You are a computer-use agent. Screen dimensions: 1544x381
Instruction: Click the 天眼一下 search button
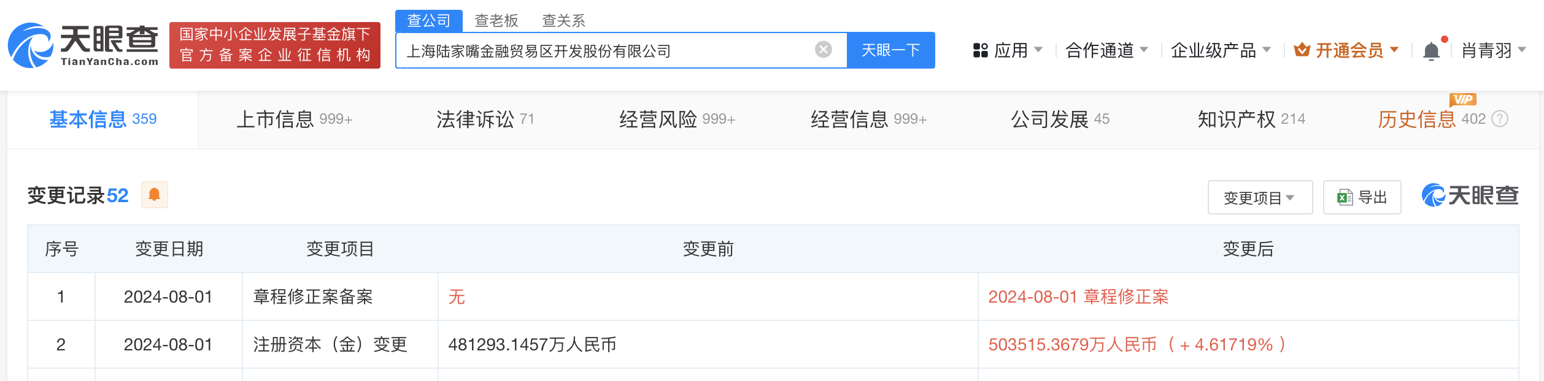tap(891, 50)
